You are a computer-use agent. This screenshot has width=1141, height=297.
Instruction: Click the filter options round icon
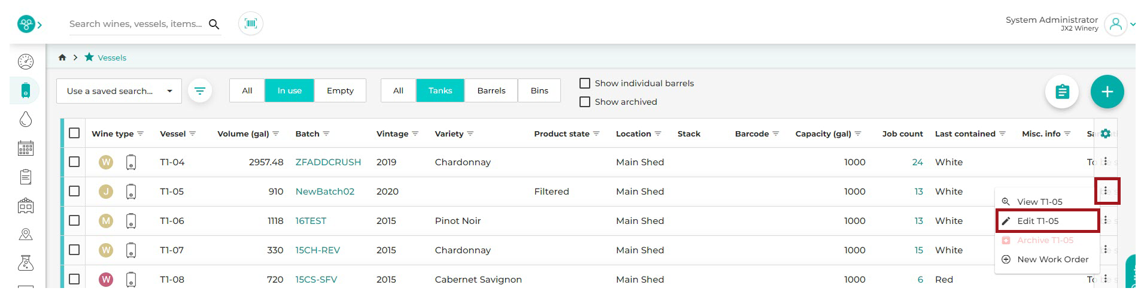[x=200, y=91]
